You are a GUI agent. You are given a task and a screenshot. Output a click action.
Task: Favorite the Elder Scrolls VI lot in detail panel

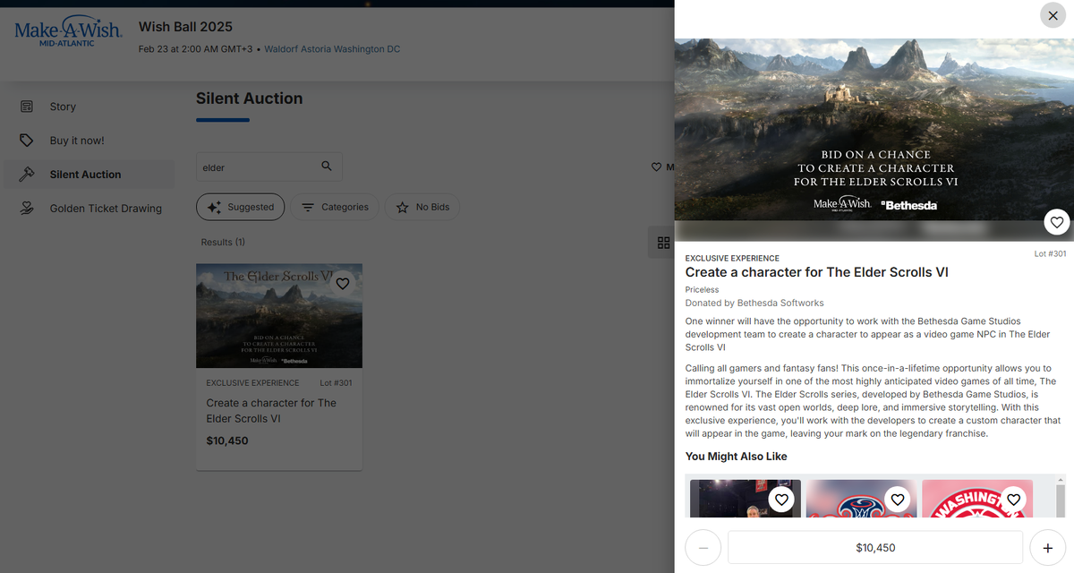tap(1057, 222)
